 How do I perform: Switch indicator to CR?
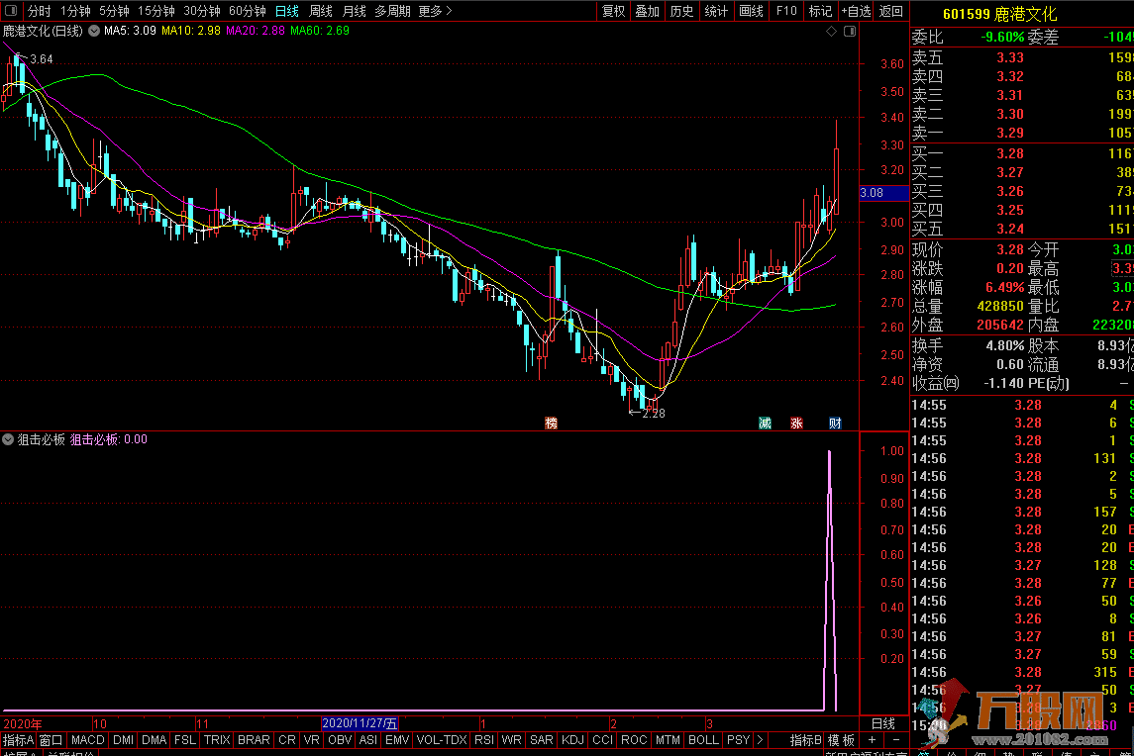click(287, 740)
